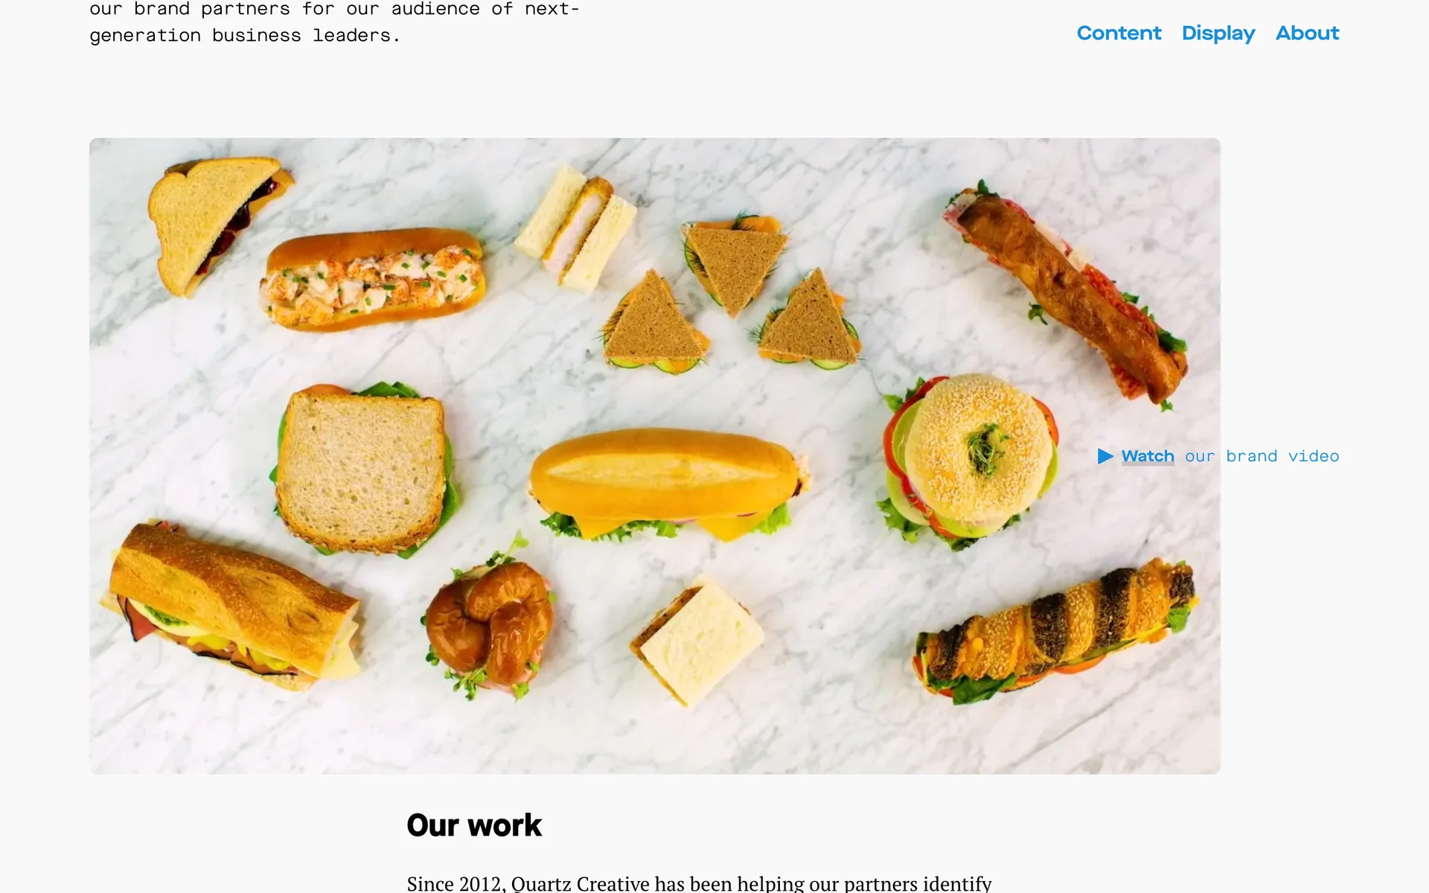Click the blue play triangle icon

1105,456
